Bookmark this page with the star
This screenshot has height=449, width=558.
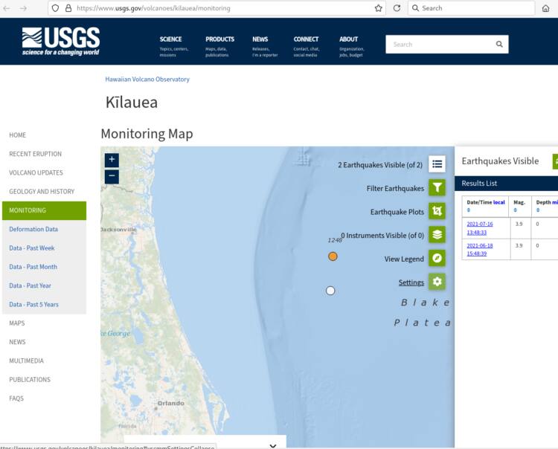pyautogui.click(x=378, y=8)
